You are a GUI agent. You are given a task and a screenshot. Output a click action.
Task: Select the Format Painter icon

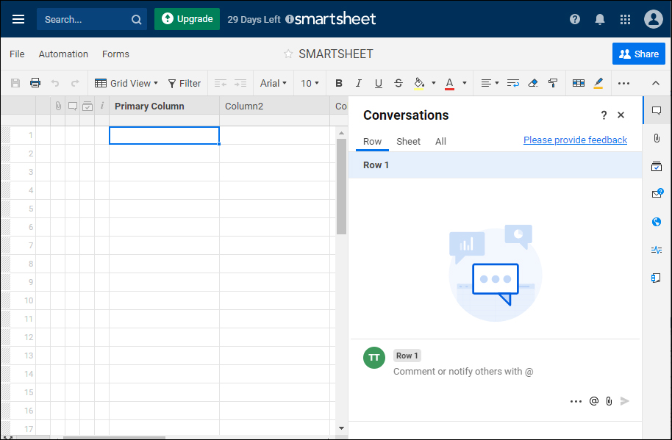[x=553, y=83]
